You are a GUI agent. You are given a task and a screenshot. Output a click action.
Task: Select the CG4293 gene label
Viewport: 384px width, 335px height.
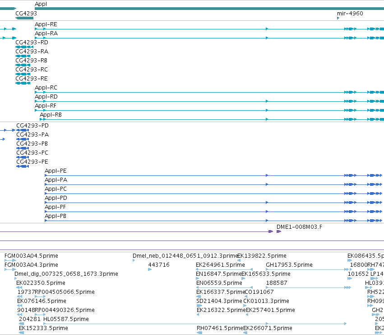click(x=26, y=13)
